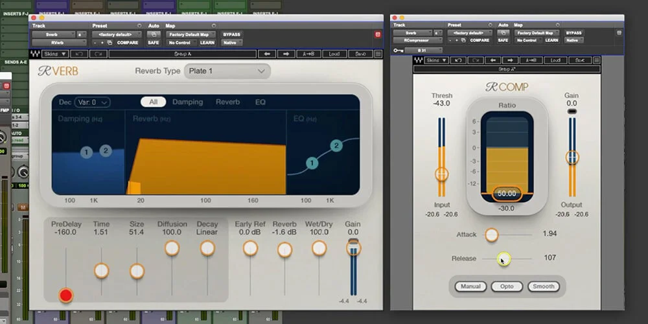648x324 pixels.
Task: Go to previous preset arrow in RVerb
Action: (267, 54)
